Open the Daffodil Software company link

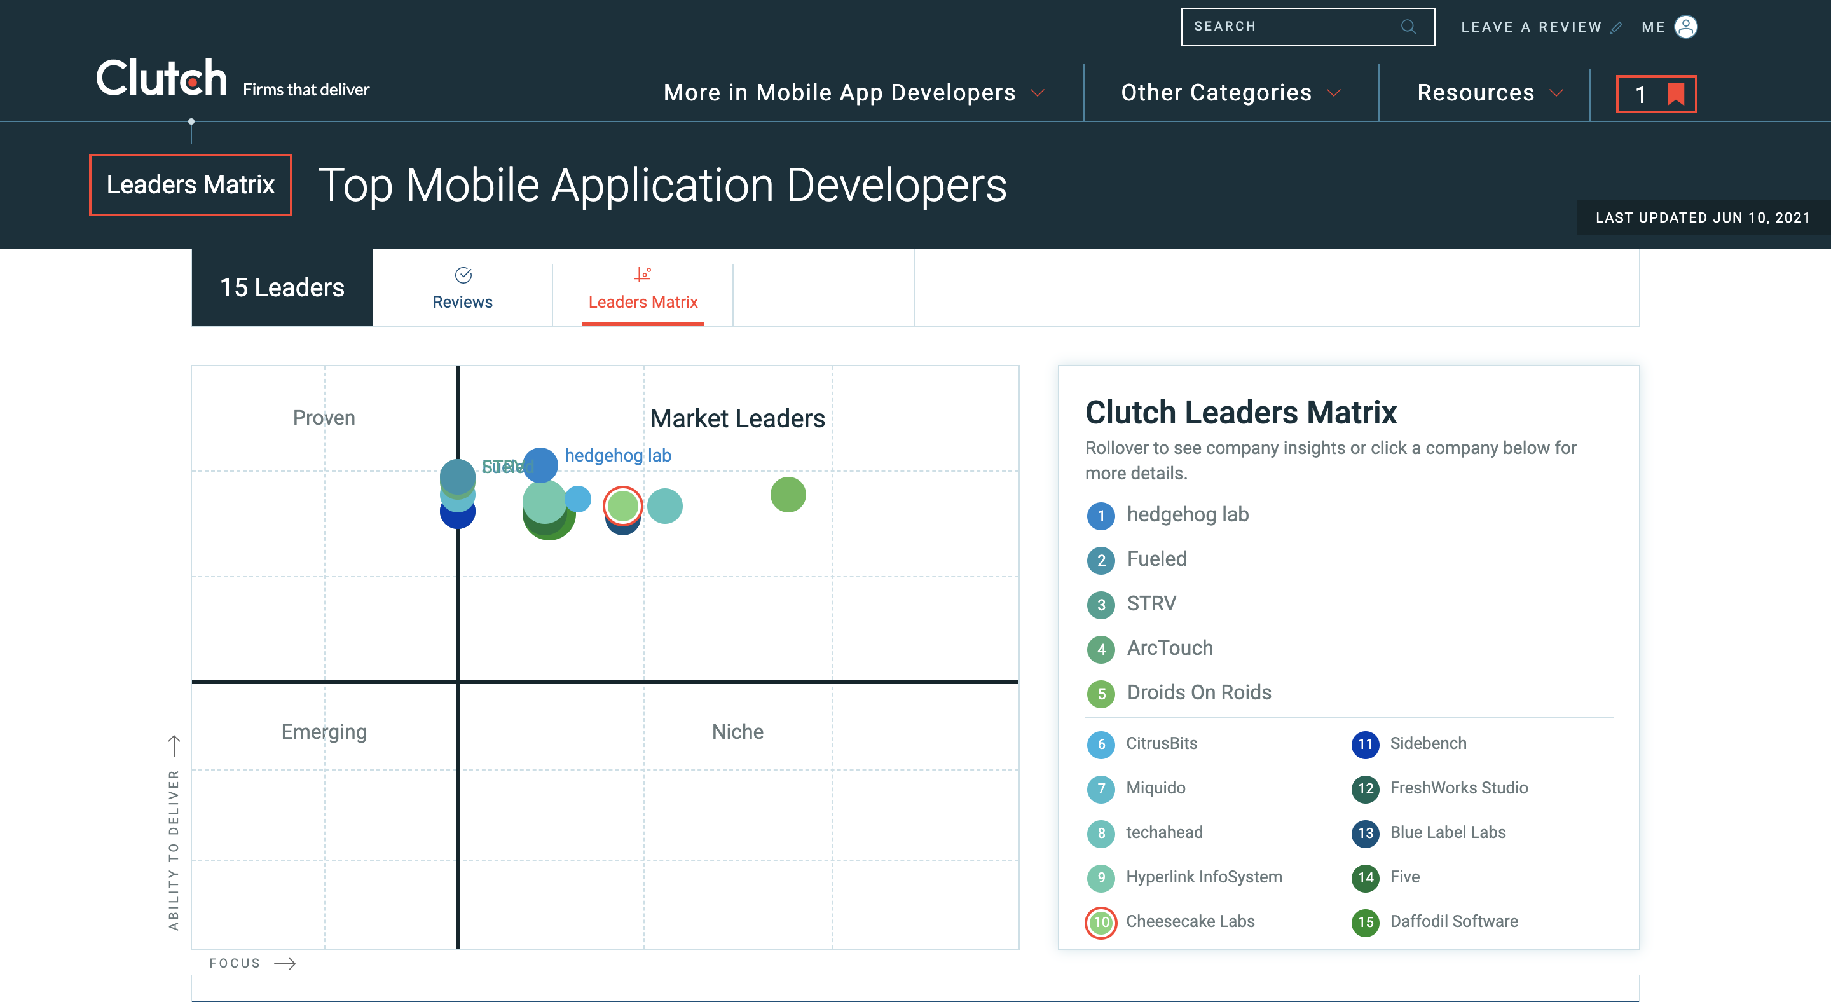coord(1453,922)
